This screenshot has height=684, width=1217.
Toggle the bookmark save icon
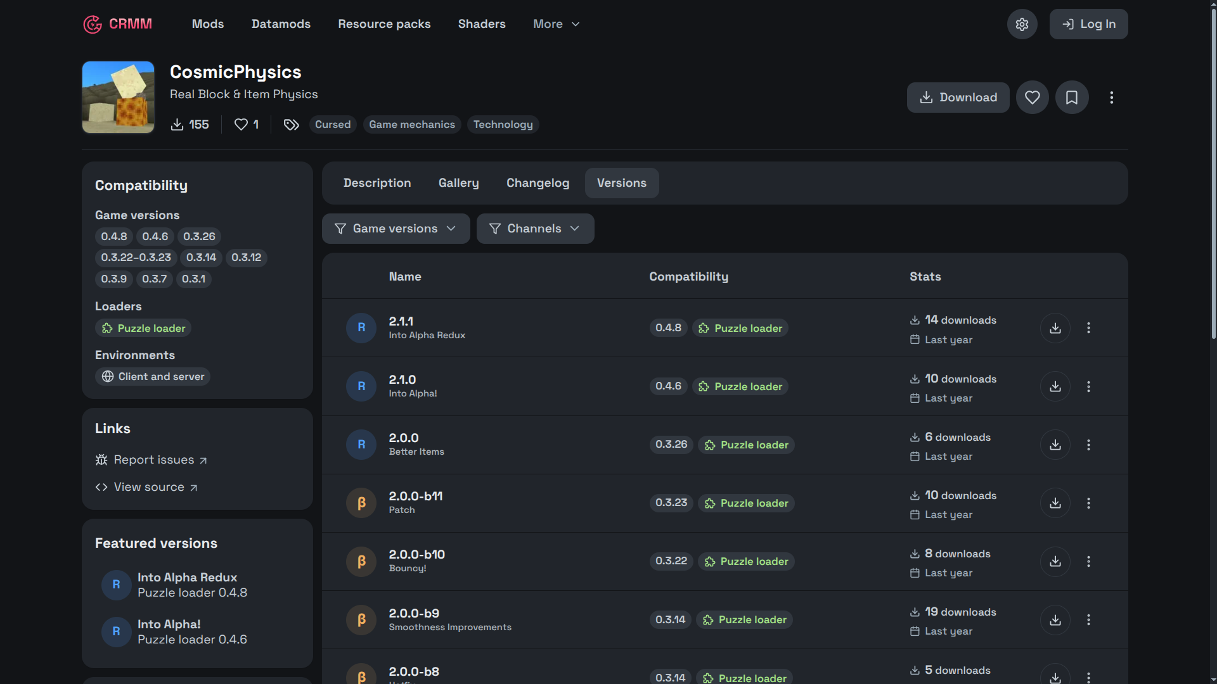click(1072, 98)
